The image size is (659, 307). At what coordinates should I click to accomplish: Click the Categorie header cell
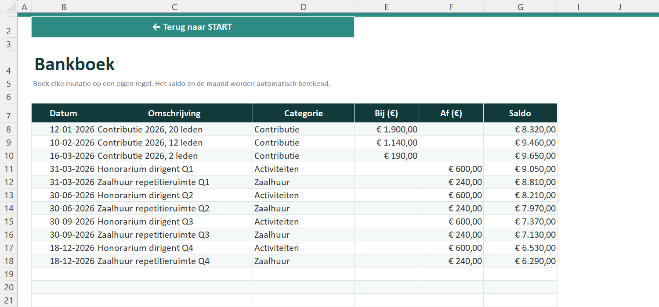(304, 113)
